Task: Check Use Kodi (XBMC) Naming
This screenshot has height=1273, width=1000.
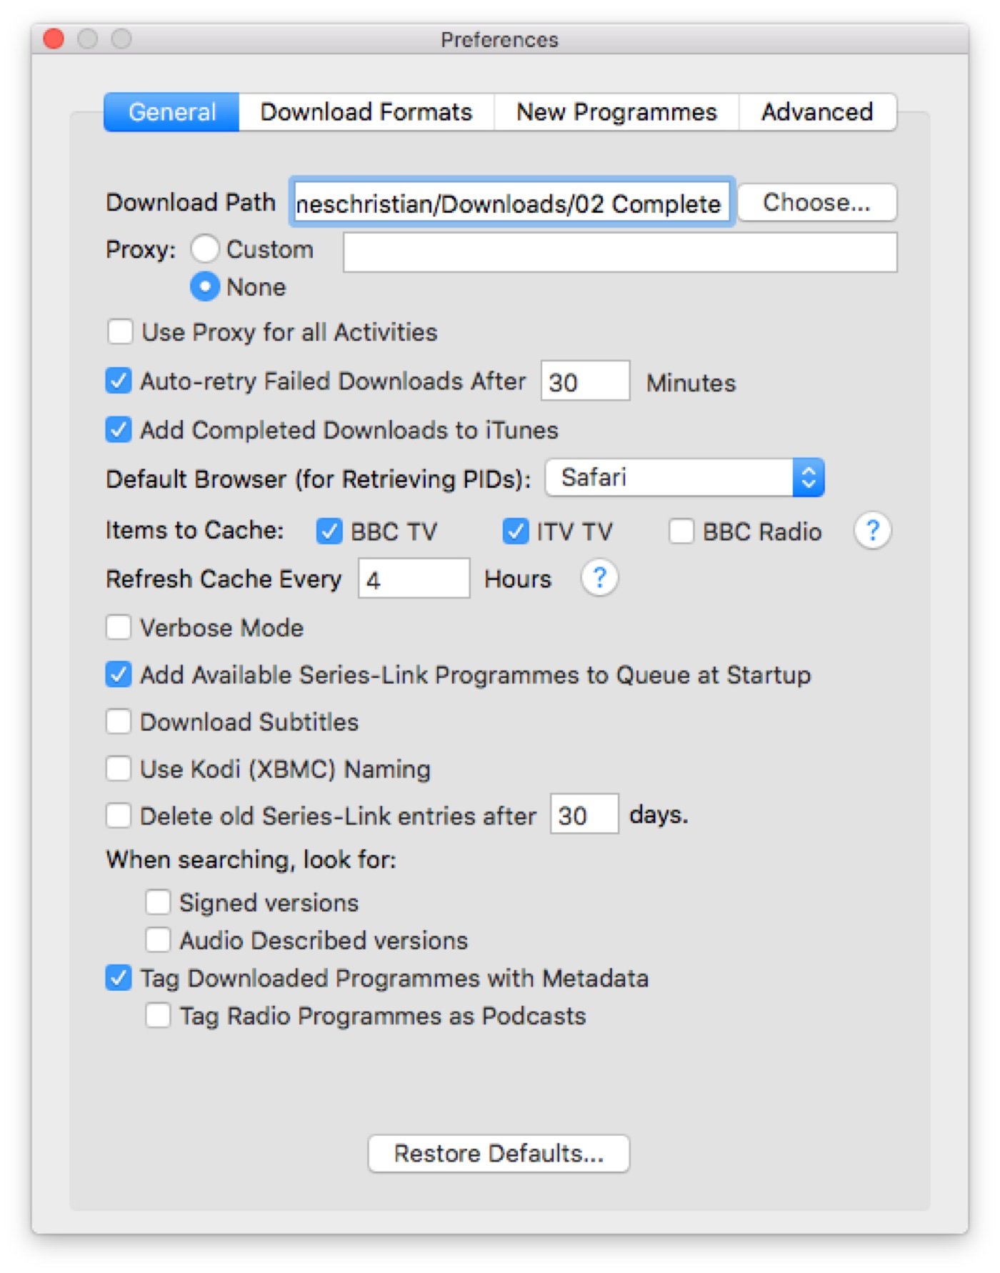Action: tap(119, 769)
